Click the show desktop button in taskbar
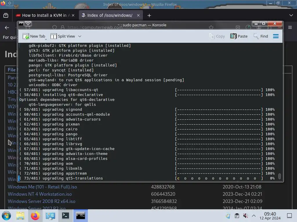297x222 pixels. coord(289,216)
